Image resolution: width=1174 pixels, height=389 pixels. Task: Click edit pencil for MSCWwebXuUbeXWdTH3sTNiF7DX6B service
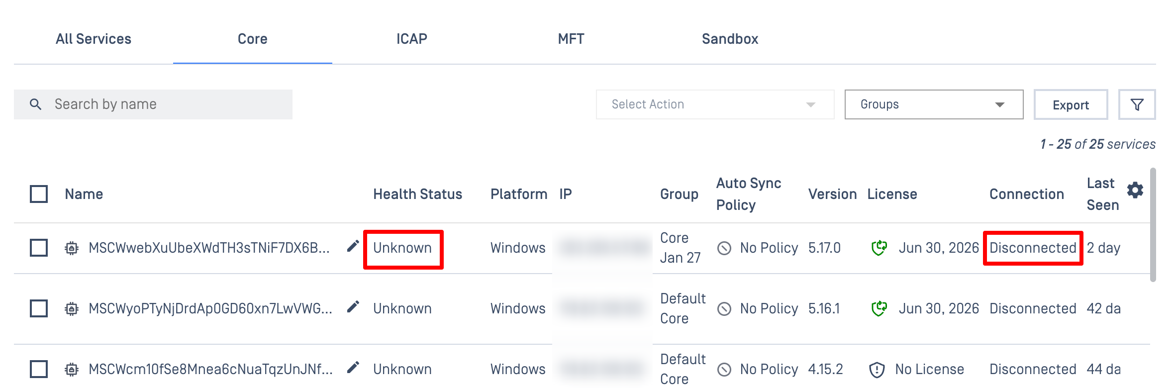pyautogui.click(x=353, y=246)
